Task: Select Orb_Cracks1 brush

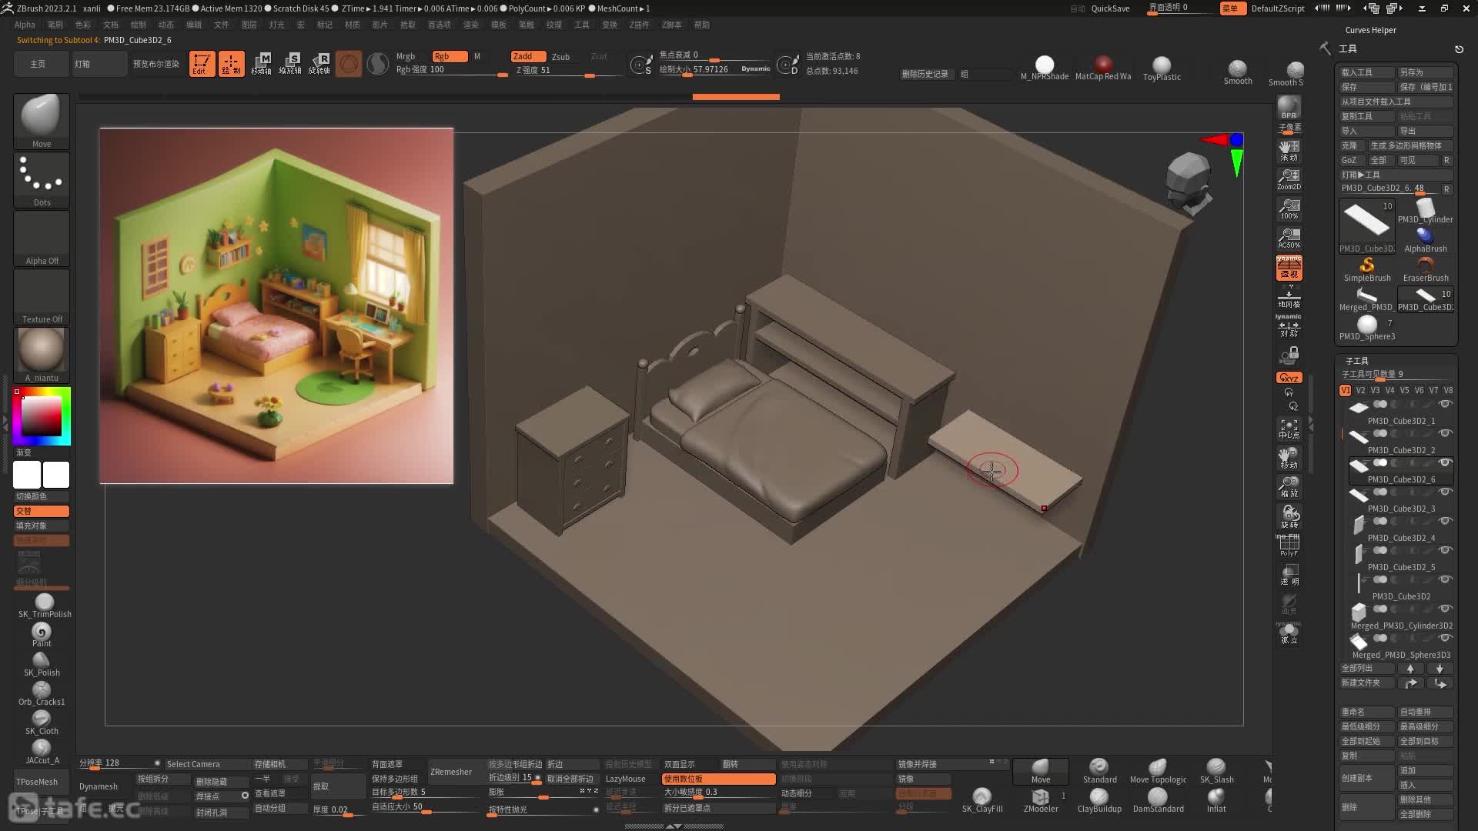Action: click(x=42, y=693)
